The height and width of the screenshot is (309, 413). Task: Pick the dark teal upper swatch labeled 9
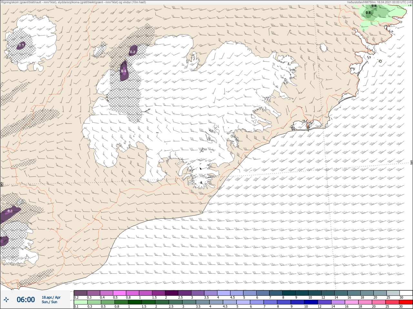click(x=302, y=293)
